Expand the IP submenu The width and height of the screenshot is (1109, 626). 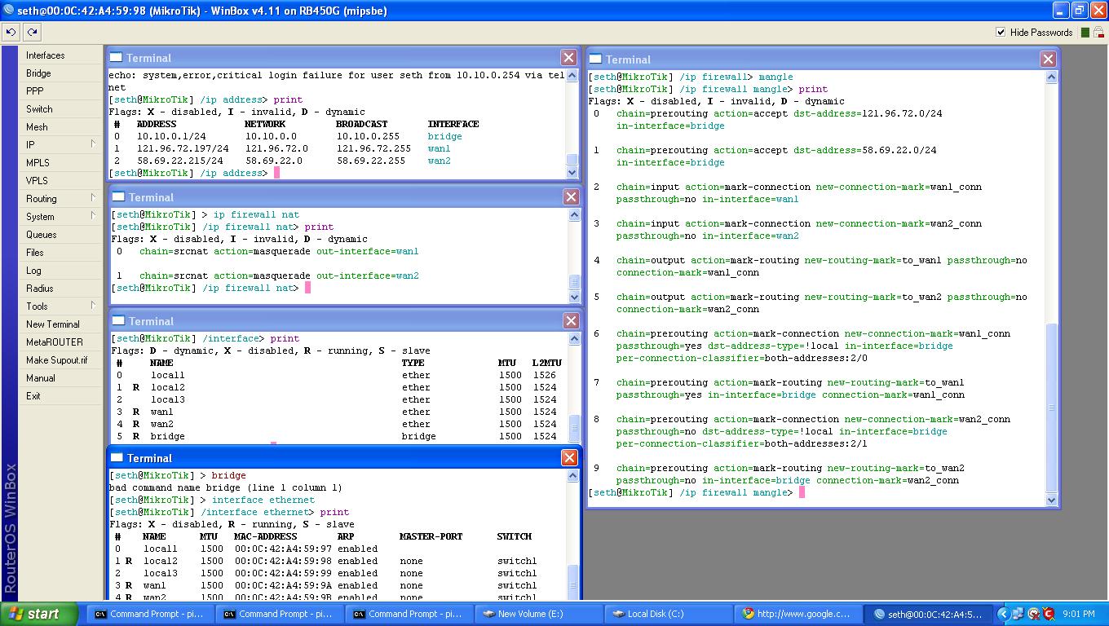pos(60,145)
